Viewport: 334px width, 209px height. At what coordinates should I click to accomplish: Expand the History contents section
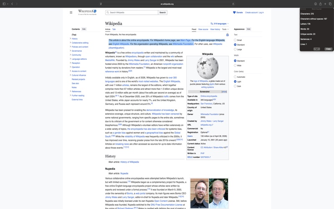pos(70,38)
